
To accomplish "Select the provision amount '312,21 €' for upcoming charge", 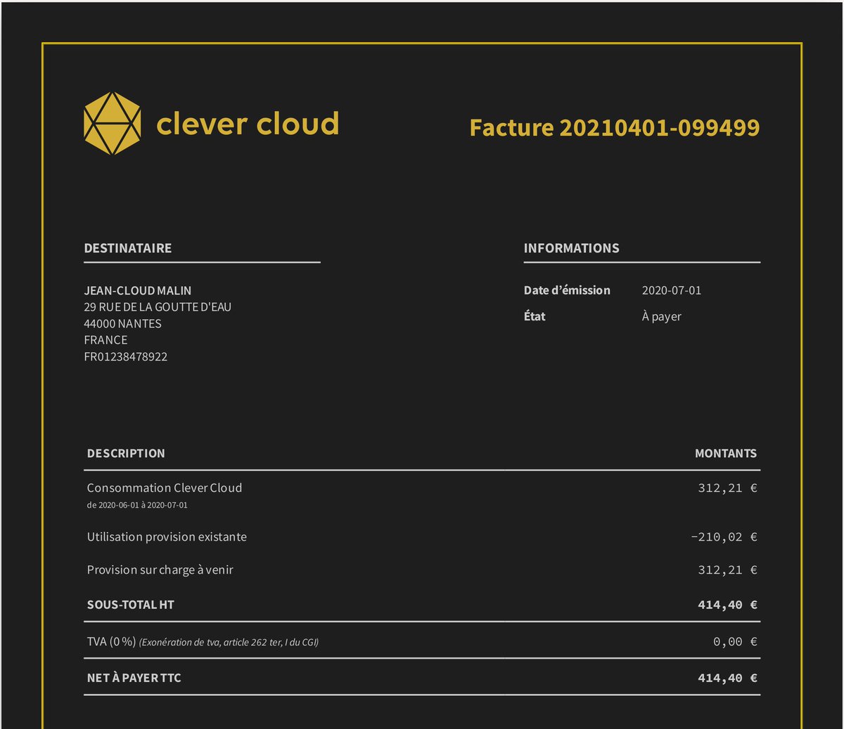I will (x=728, y=570).
